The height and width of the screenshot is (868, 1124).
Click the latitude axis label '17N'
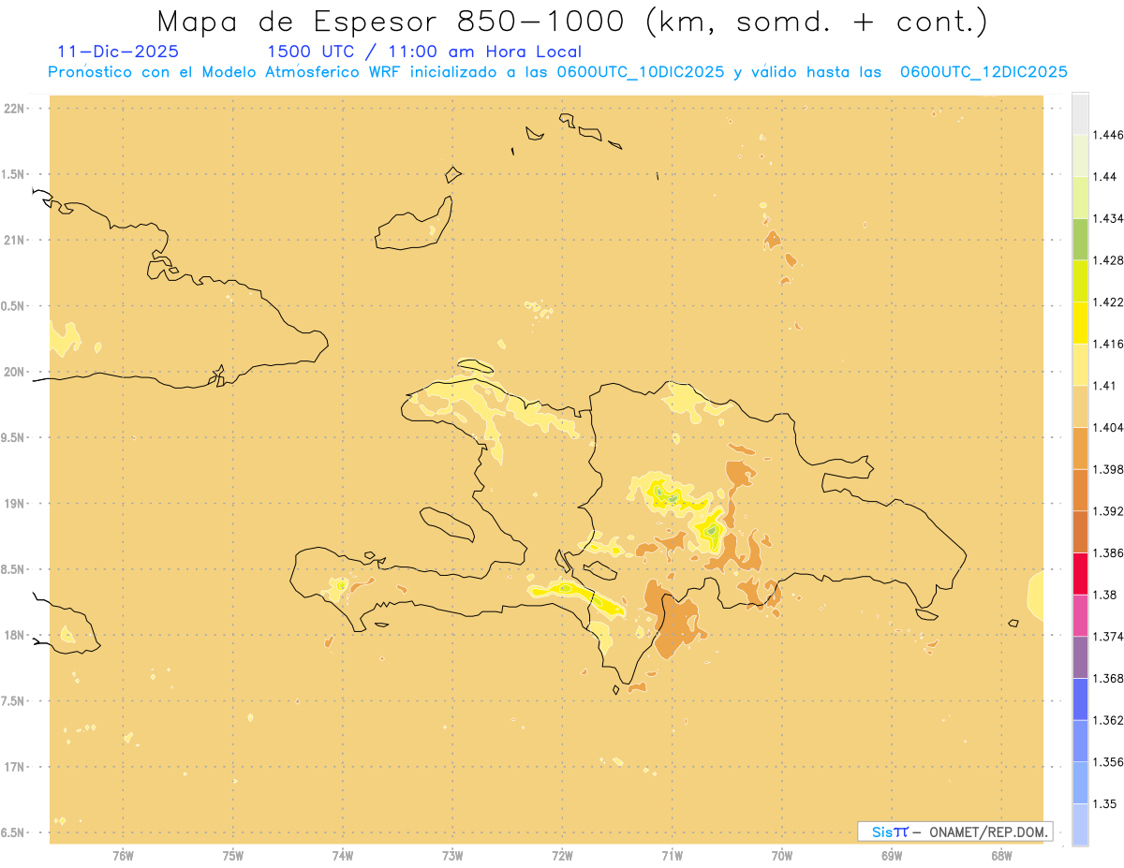16,767
